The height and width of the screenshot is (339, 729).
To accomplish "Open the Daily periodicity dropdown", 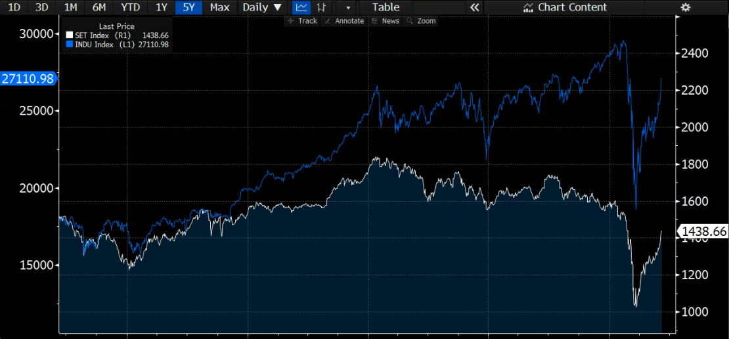I will [x=262, y=7].
